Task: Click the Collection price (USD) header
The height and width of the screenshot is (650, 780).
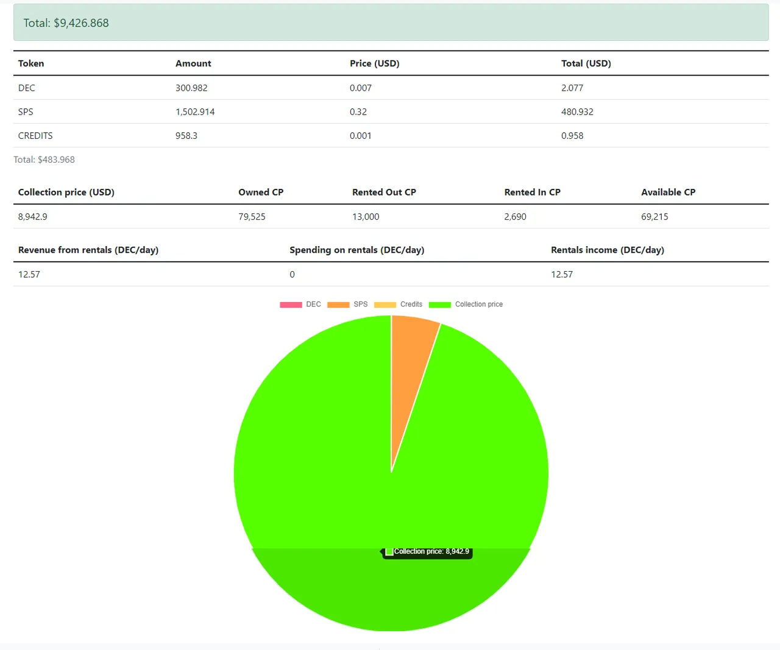Action: tap(66, 192)
